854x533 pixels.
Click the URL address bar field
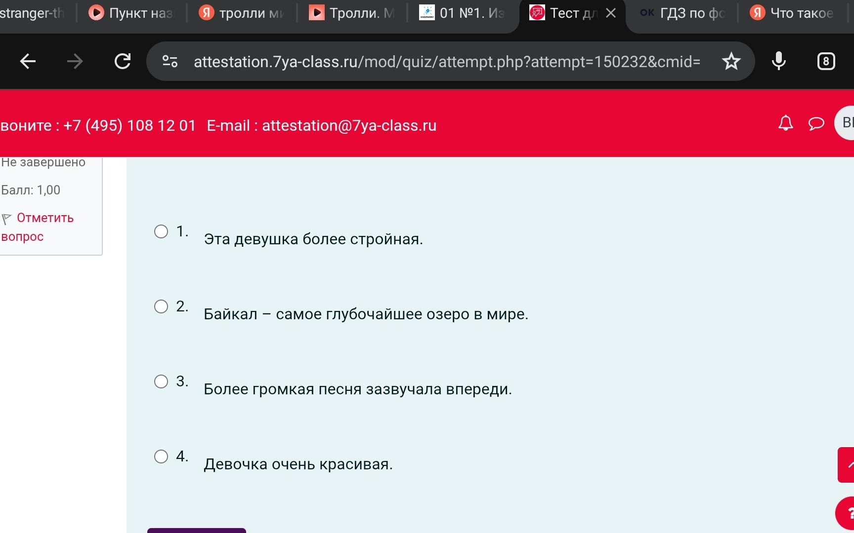click(x=446, y=62)
